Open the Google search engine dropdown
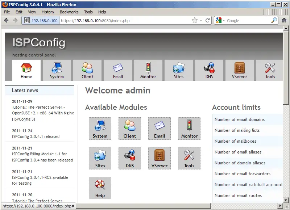The image size is (290, 210). coord(224,21)
